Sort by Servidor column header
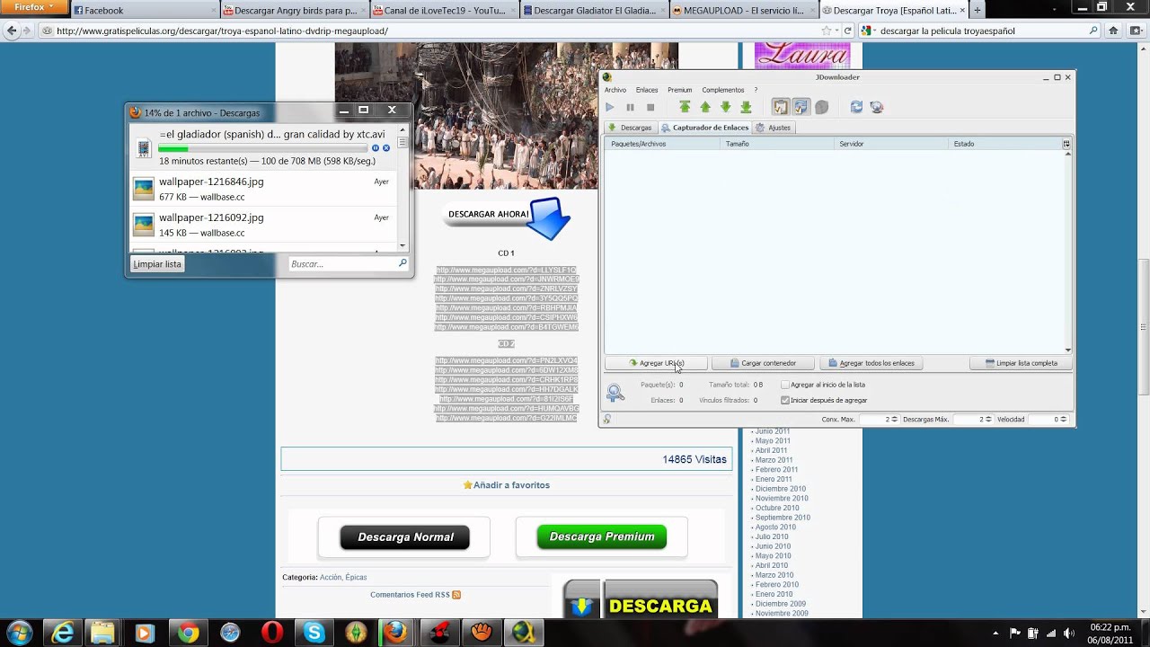This screenshot has height=647, width=1150. coord(890,144)
